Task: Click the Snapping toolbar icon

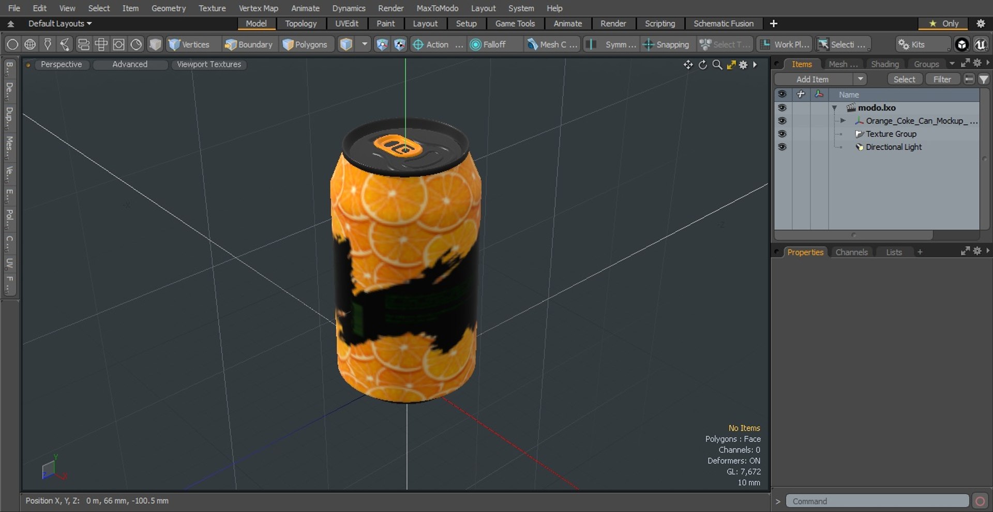Action: coord(648,44)
